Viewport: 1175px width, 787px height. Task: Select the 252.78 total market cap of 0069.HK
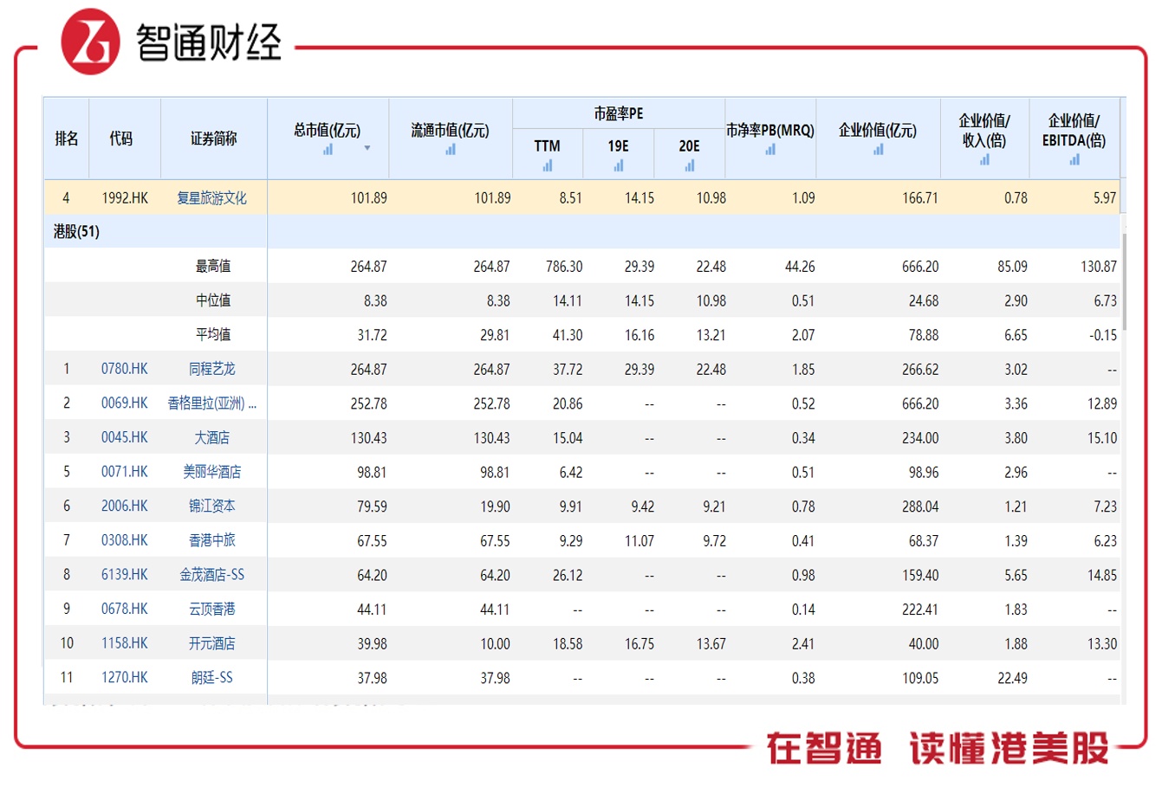pyautogui.click(x=369, y=403)
